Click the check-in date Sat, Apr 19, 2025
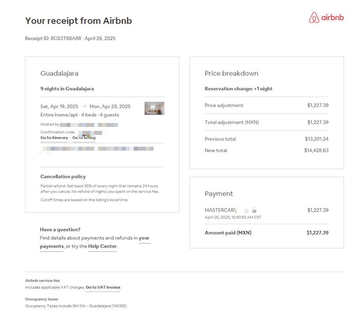This screenshot has height=310, width=356. pyautogui.click(x=59, y=106)
